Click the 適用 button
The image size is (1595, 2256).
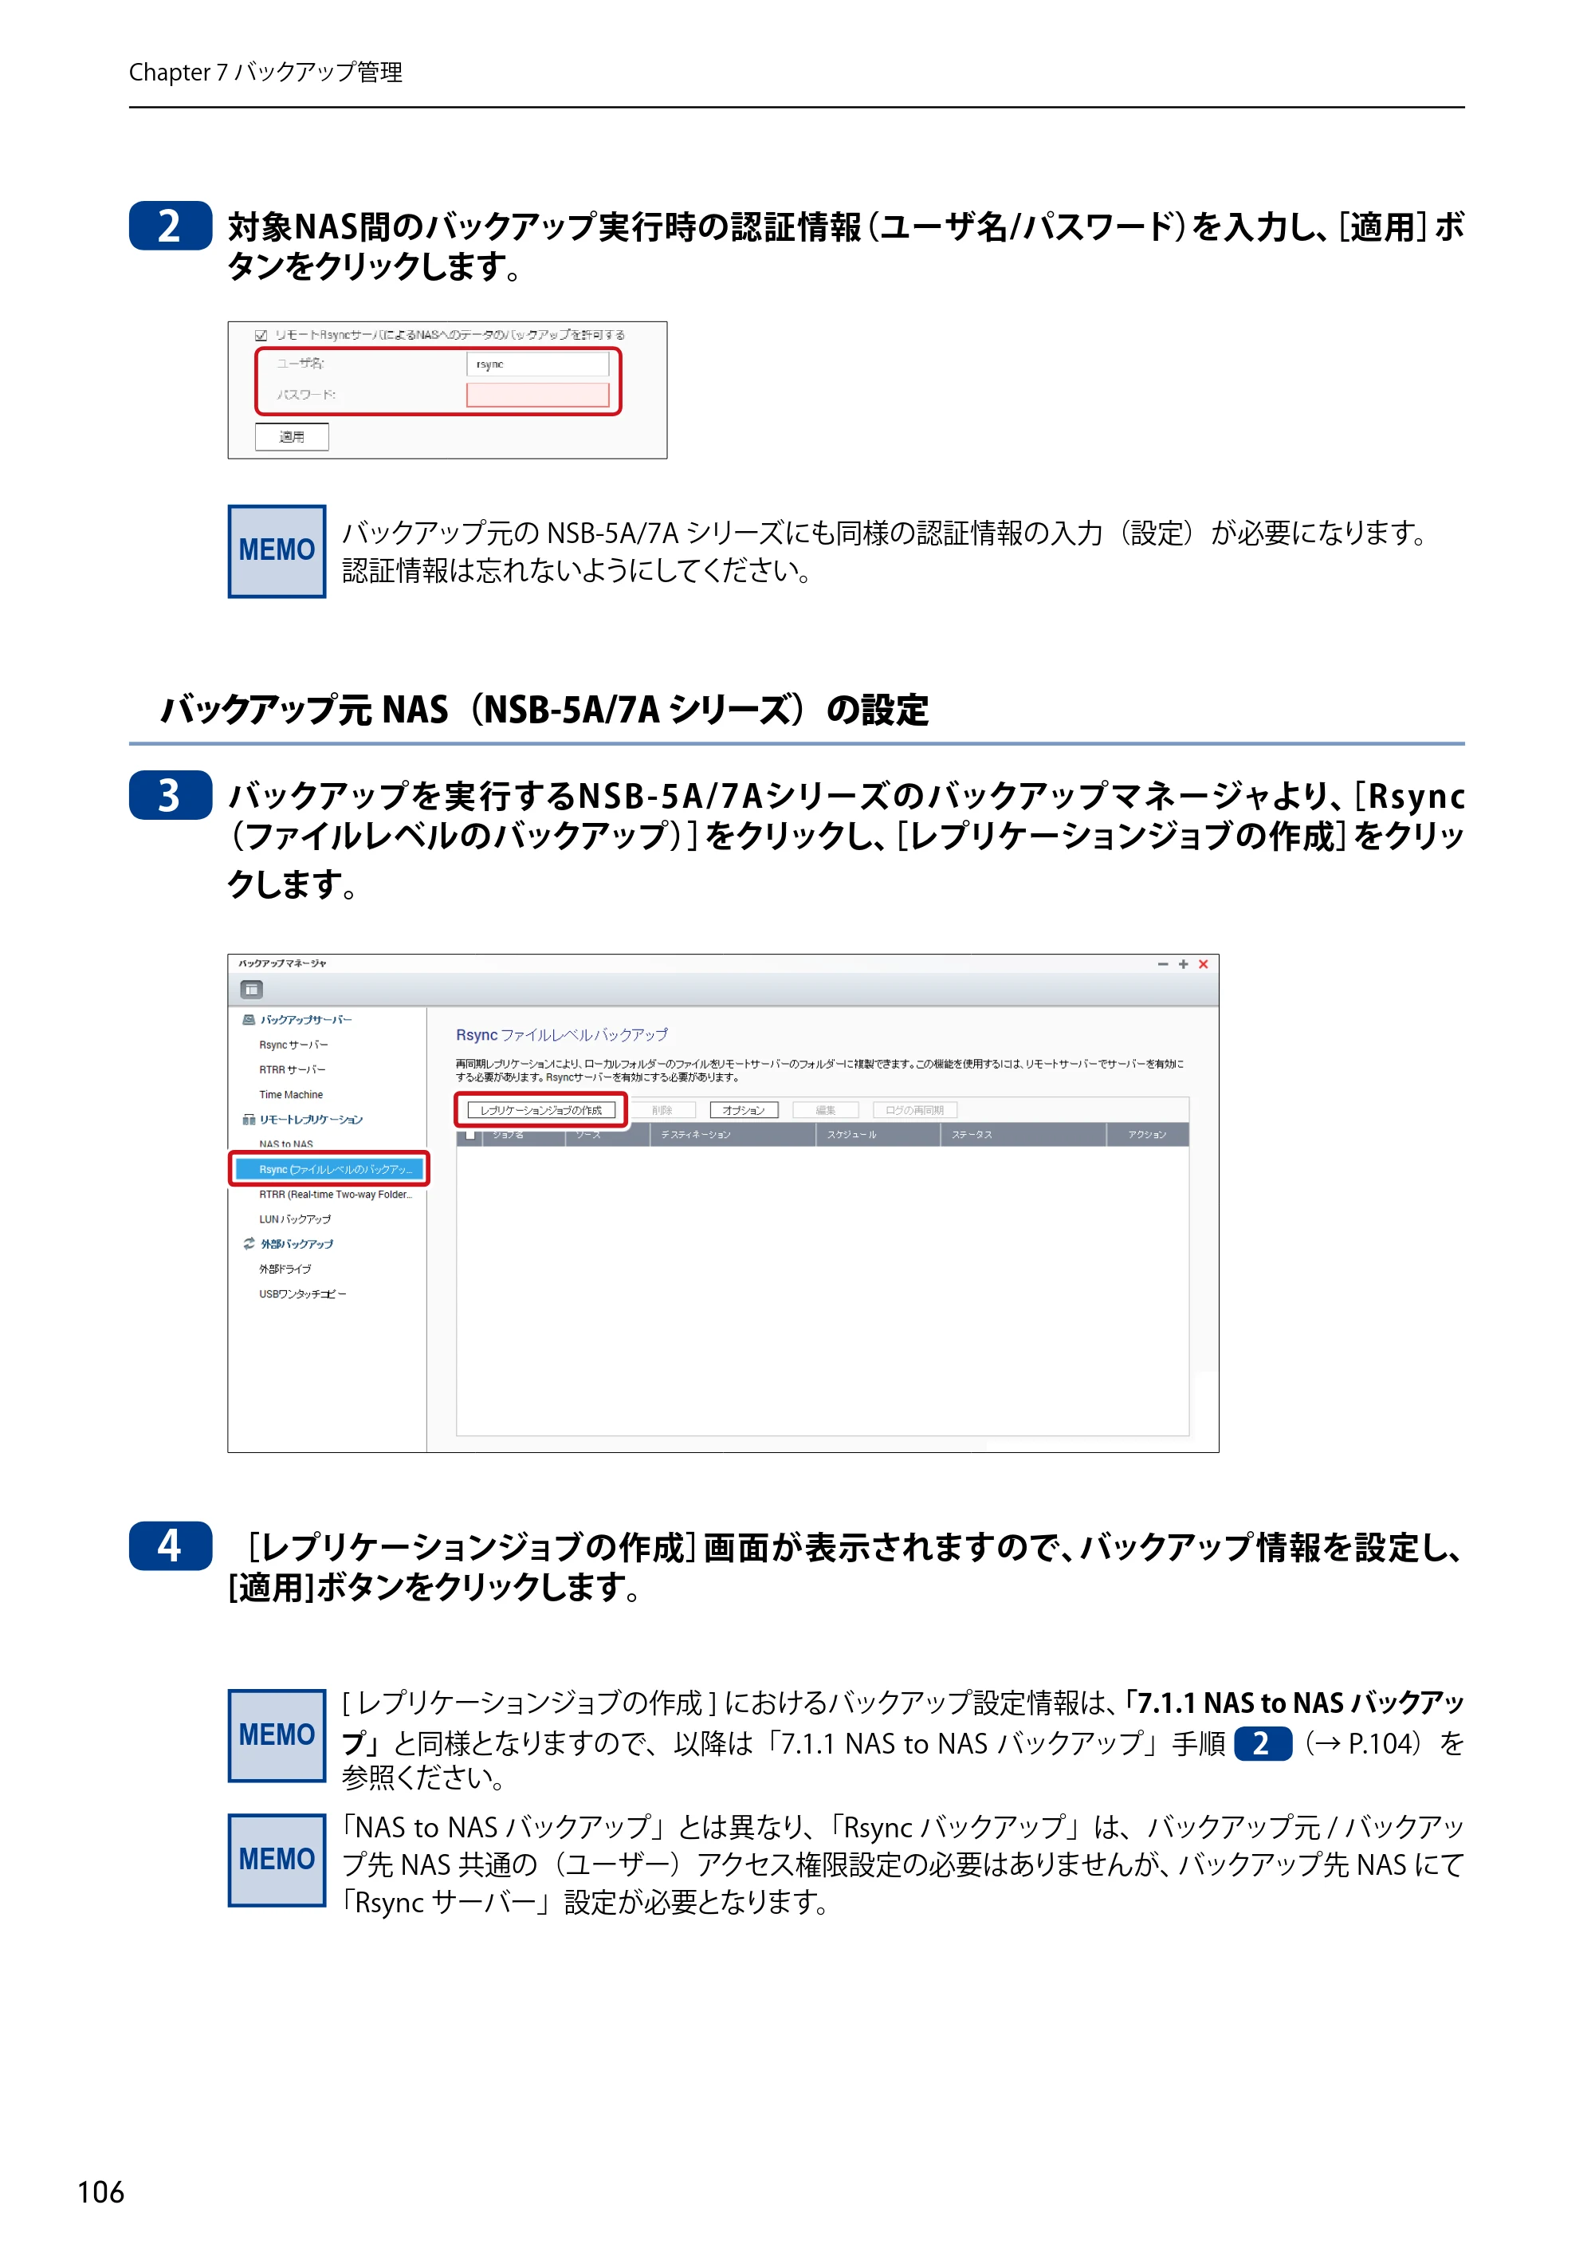tap(292, 436)
